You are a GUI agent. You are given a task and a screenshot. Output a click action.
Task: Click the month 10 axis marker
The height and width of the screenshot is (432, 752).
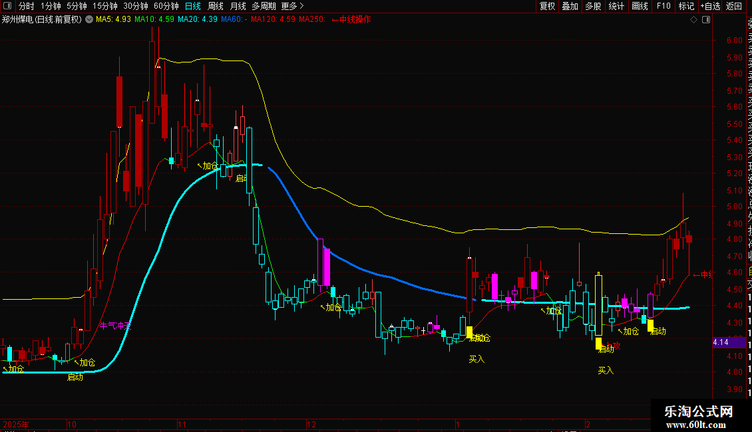pyautogui.click(x=71, y=424)
